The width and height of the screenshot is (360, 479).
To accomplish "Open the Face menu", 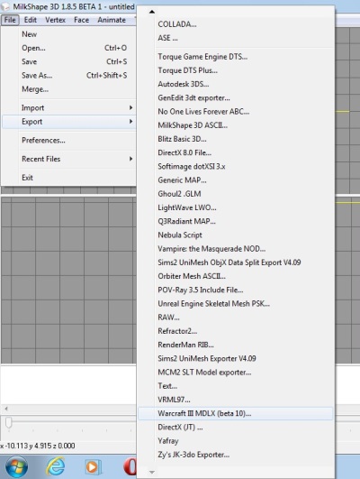I will (x=81, y=20).
